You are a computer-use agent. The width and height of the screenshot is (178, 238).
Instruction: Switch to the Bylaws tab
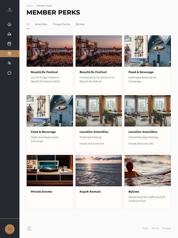click(x=80, y=24)
